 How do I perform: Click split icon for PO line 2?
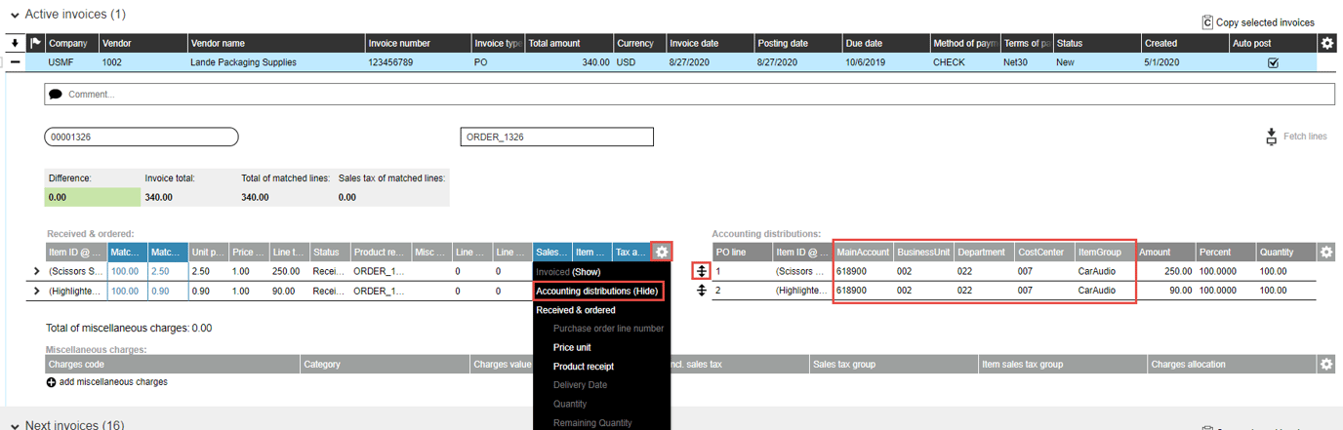pos(702,291)
